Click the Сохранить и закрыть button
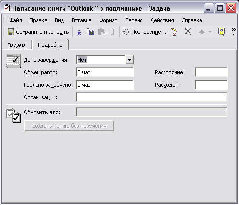239x205 pixels. tap(38, 32)
